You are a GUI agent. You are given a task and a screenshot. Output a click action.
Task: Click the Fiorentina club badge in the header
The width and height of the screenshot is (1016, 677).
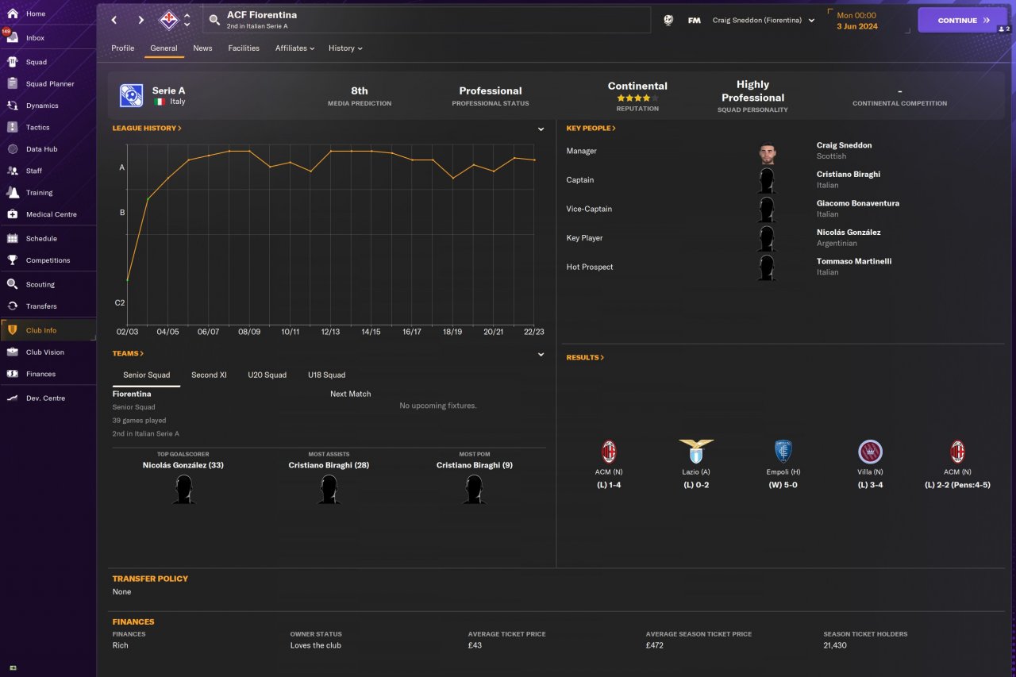168,20
